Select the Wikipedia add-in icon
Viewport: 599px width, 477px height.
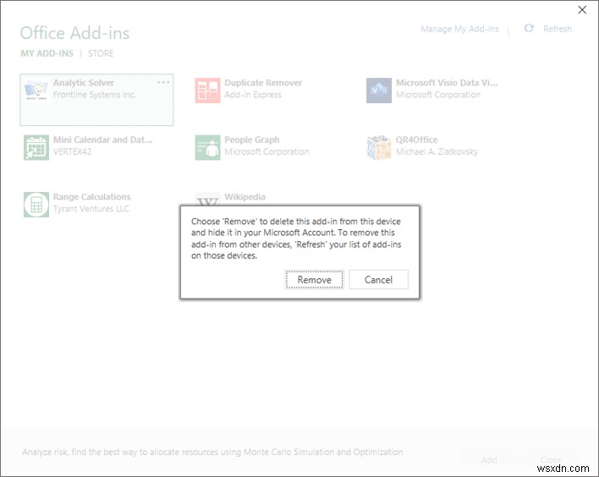[x=208, y=200]
